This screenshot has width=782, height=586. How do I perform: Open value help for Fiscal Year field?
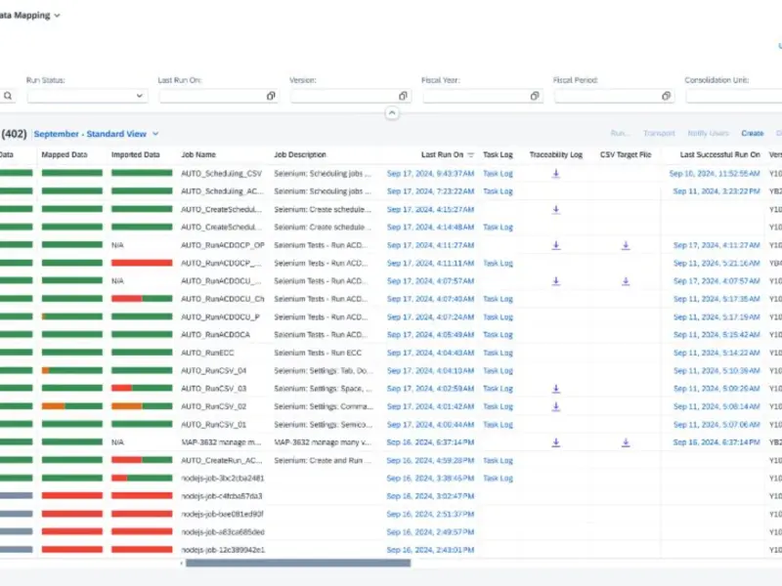tap(535, 96)
